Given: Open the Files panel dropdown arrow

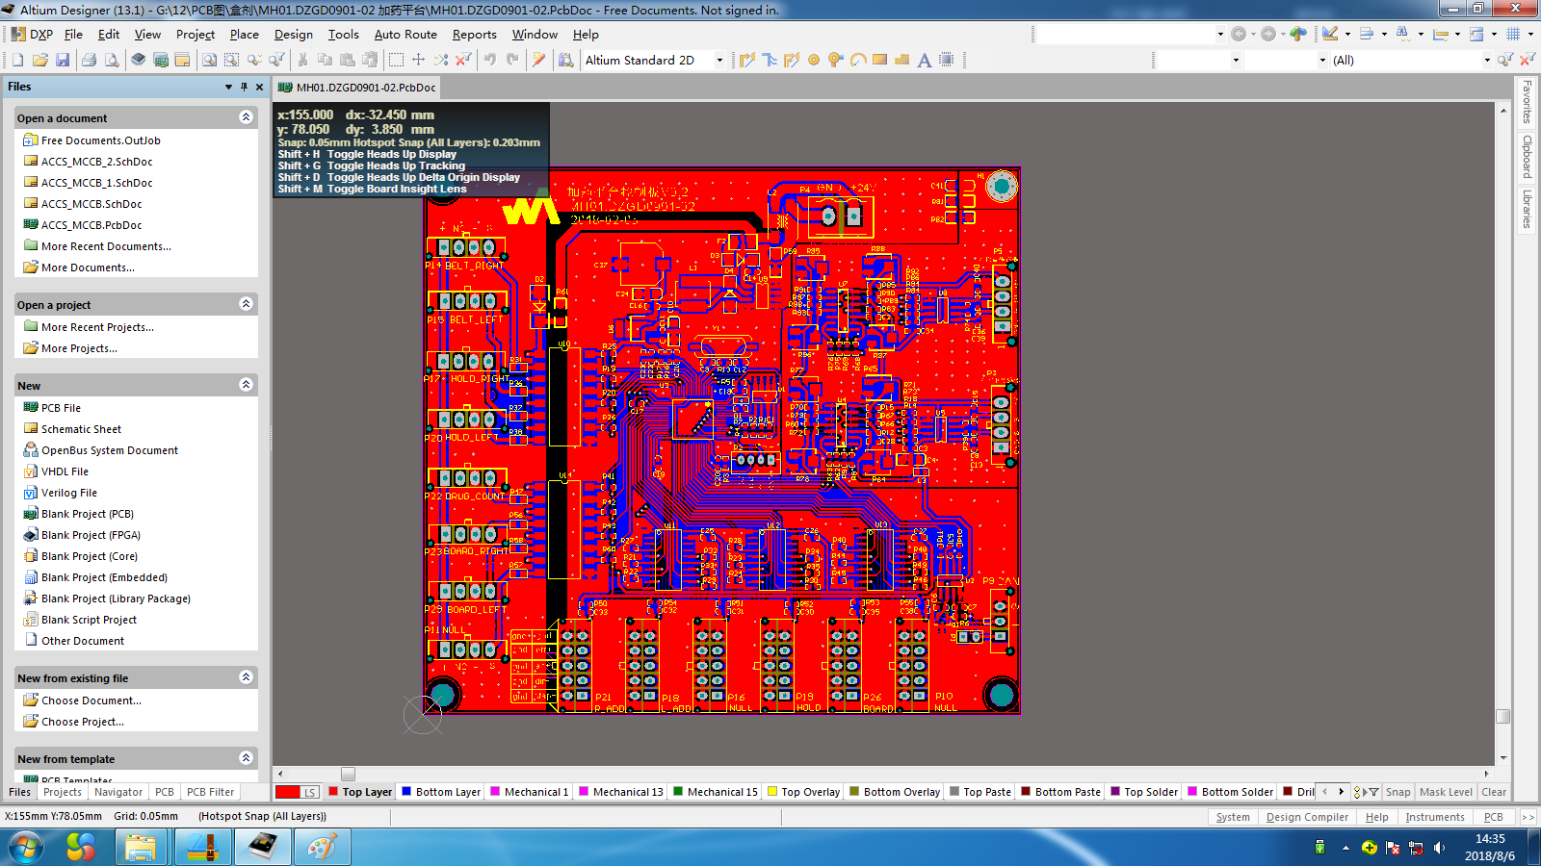Looking at the screenshot, I should (x=228, y=87).
